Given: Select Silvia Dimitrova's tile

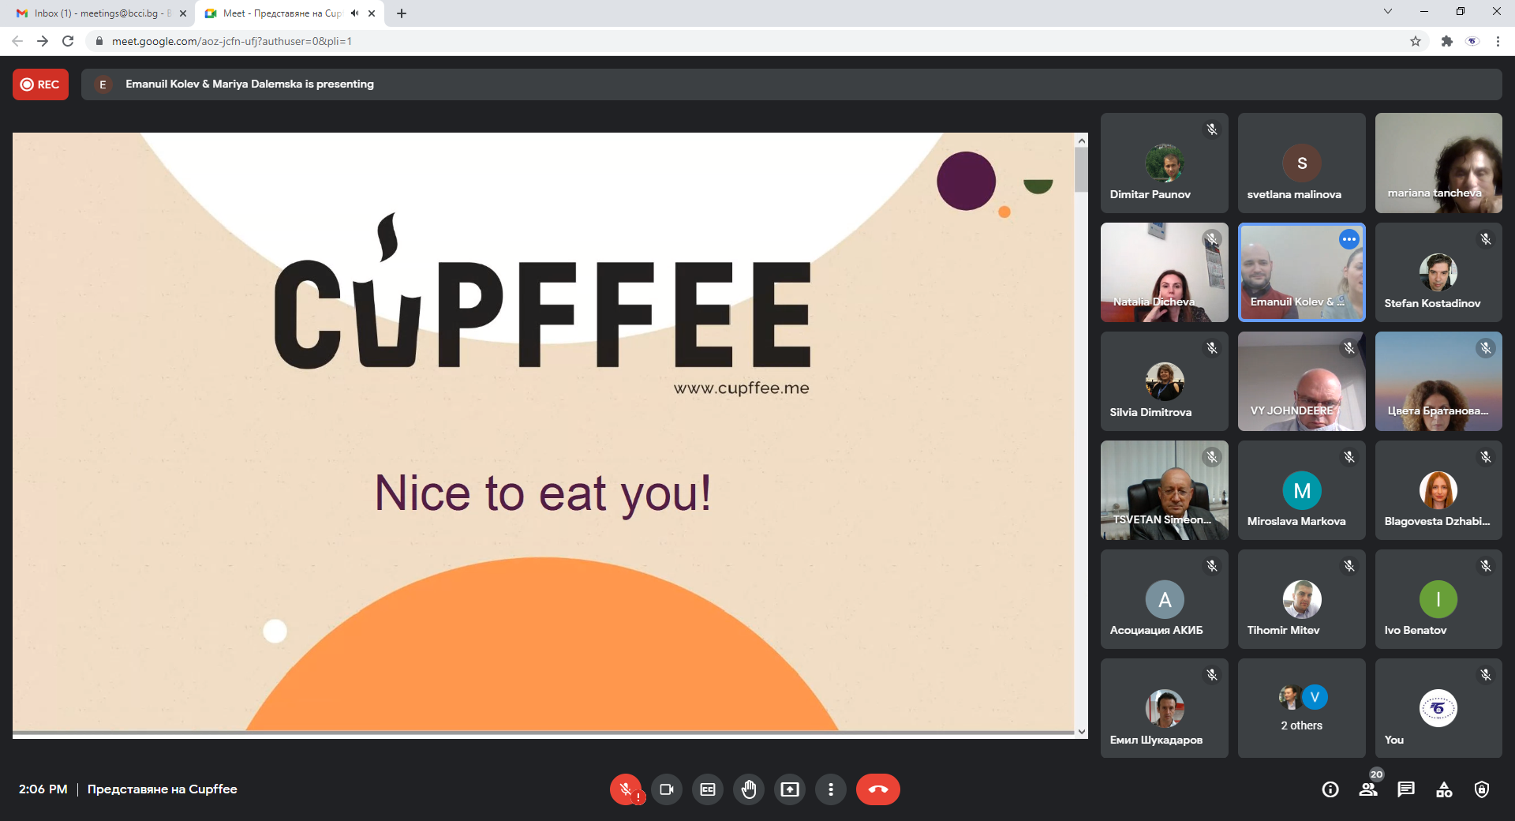Looking at the screenshot, I should [1165, 381].
